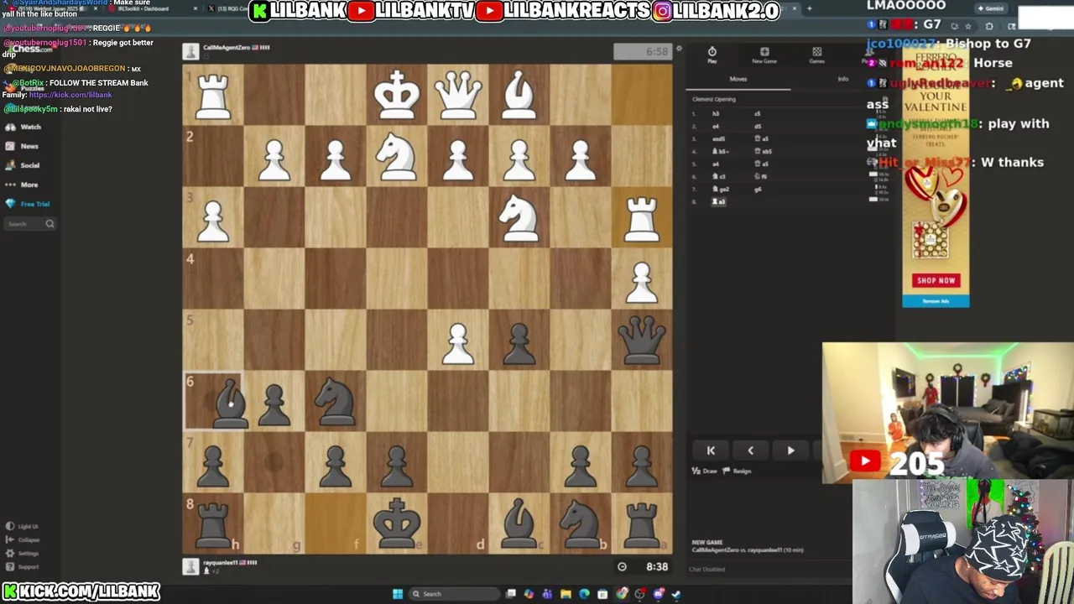The image size is (1074, 604).
Task: Open the Social section in the sidebar
Action: [23, 165]
